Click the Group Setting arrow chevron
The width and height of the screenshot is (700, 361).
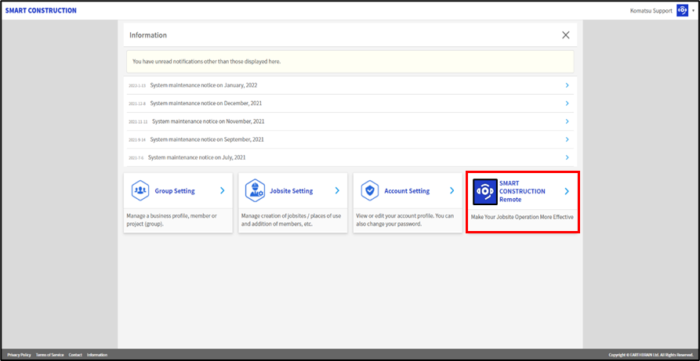tap(223, 190)
